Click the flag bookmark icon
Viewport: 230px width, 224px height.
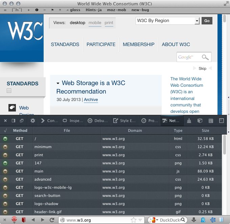tap(52, 10)
